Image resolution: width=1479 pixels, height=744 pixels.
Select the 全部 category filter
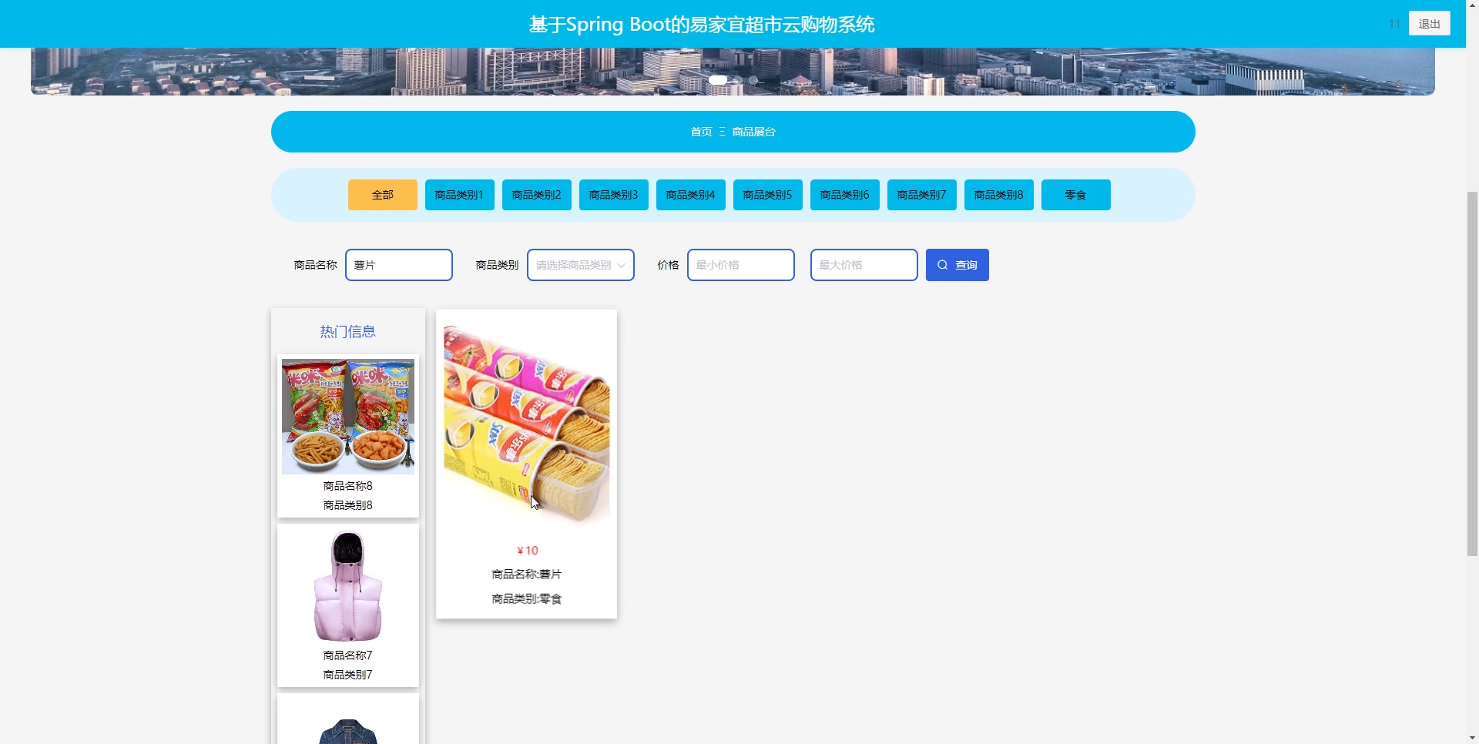tap(383, 195)
